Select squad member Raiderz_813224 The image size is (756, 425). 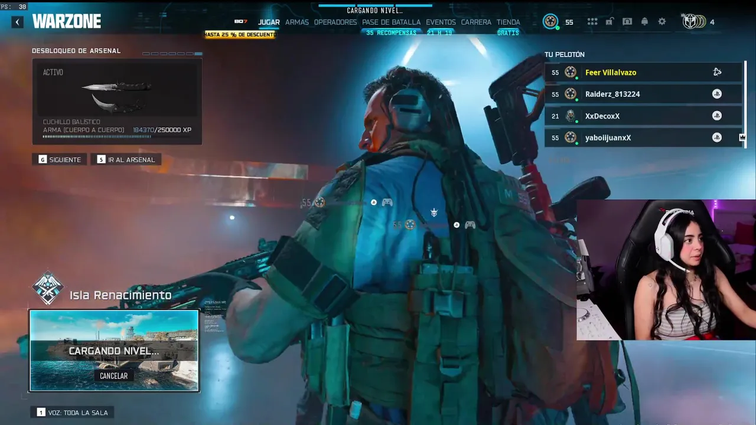coord(643,94)
